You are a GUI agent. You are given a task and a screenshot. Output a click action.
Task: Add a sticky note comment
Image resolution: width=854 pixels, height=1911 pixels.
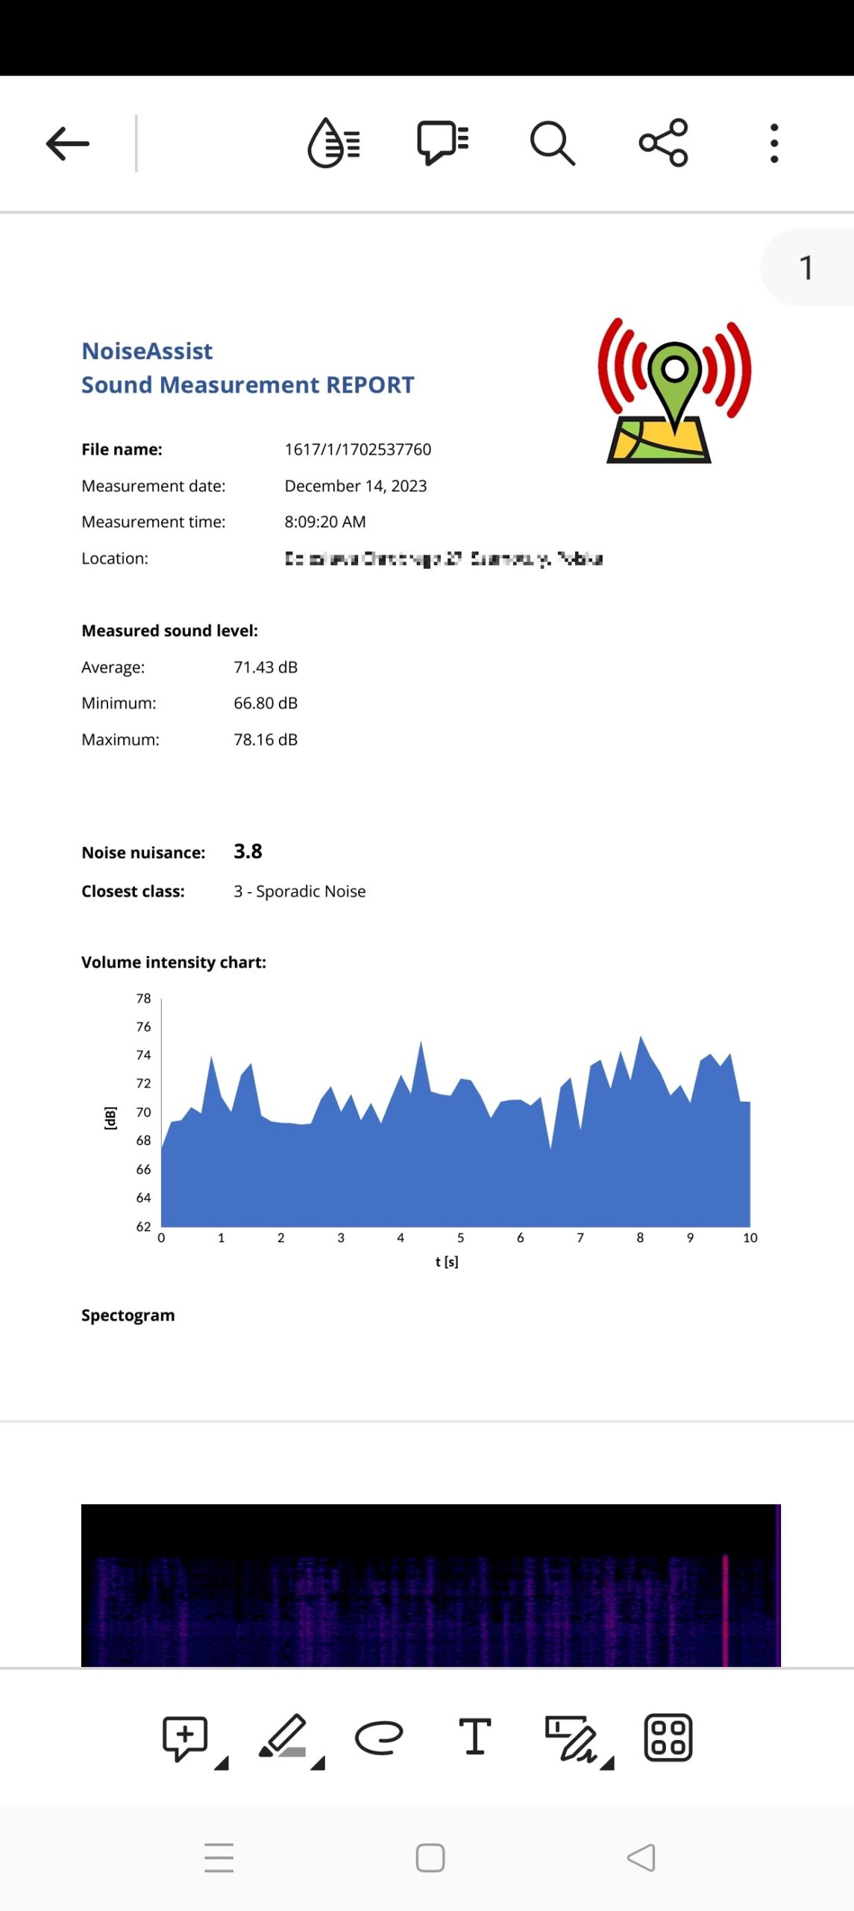pos(184,1738)
